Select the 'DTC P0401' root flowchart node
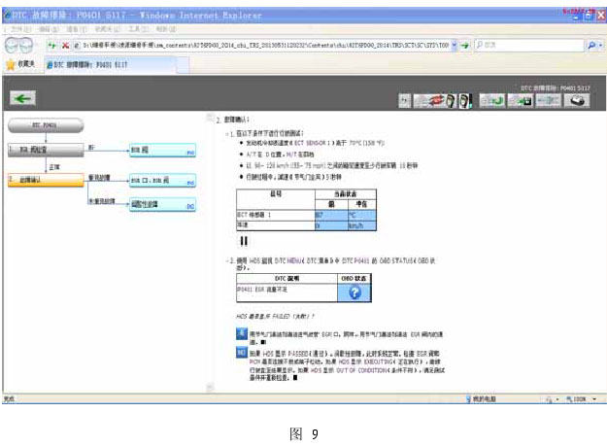The image size is (607, 447). coord(44,125)
